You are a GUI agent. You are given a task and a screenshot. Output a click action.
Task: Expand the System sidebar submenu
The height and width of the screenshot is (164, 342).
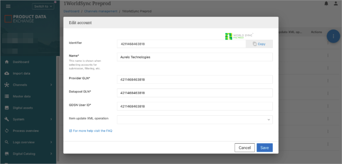51,119
